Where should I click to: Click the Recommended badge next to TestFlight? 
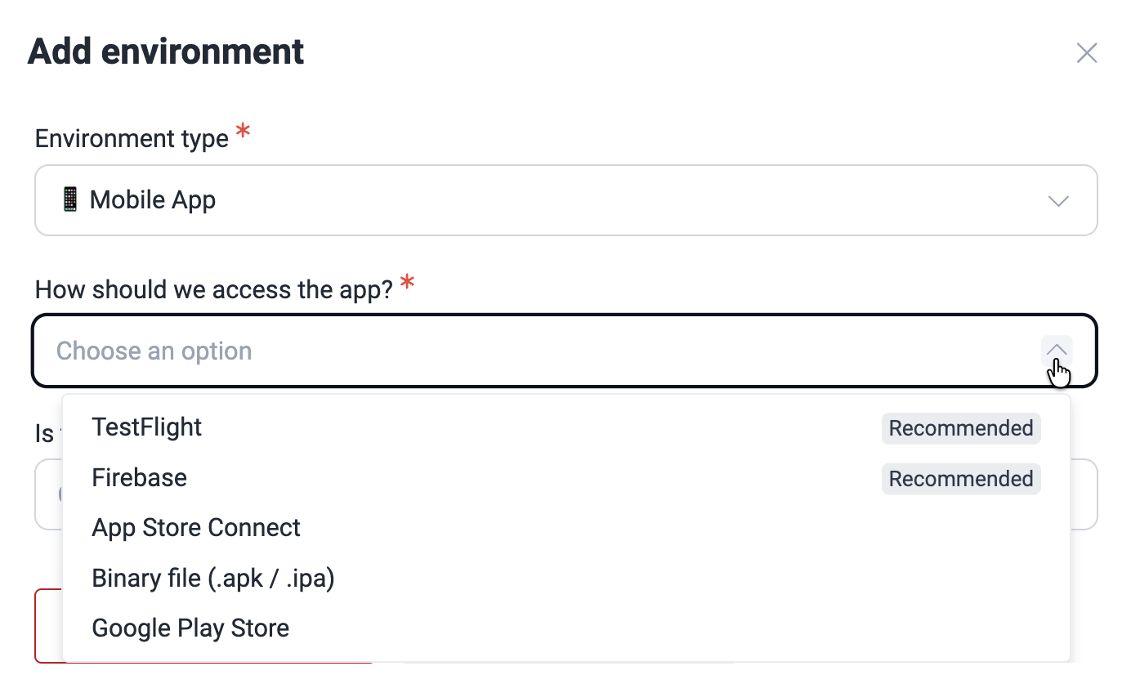961,427
